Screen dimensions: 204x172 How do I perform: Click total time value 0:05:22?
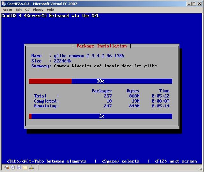pyautogui.click(x=161, y=96)
